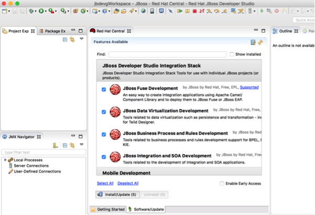Open the Run configurations dropdown arrow
This screenshot has width=315, height=215.
tap(46, 12)
